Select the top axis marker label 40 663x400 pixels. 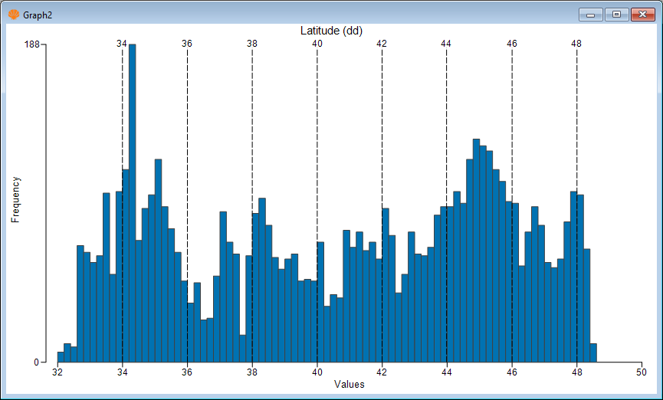point(317,44)
